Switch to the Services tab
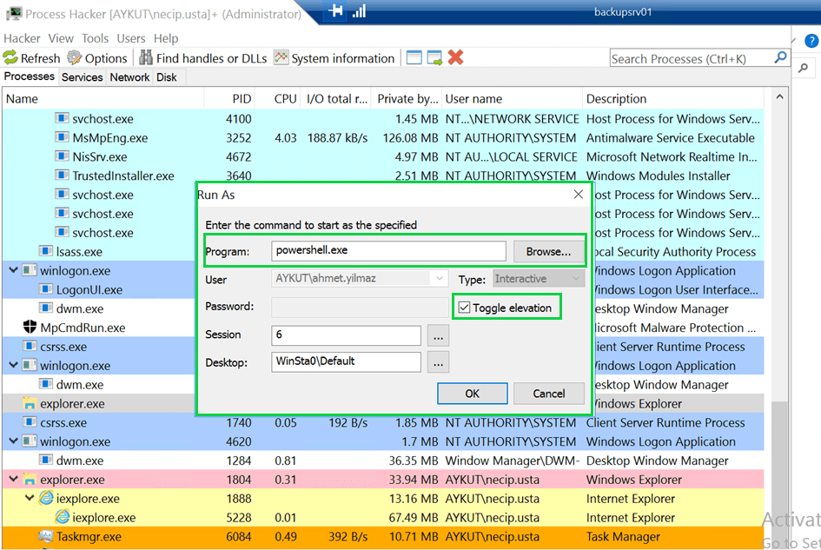Viewport: 821px width, 550px height. pyautogui.click(x=83, y=77)
